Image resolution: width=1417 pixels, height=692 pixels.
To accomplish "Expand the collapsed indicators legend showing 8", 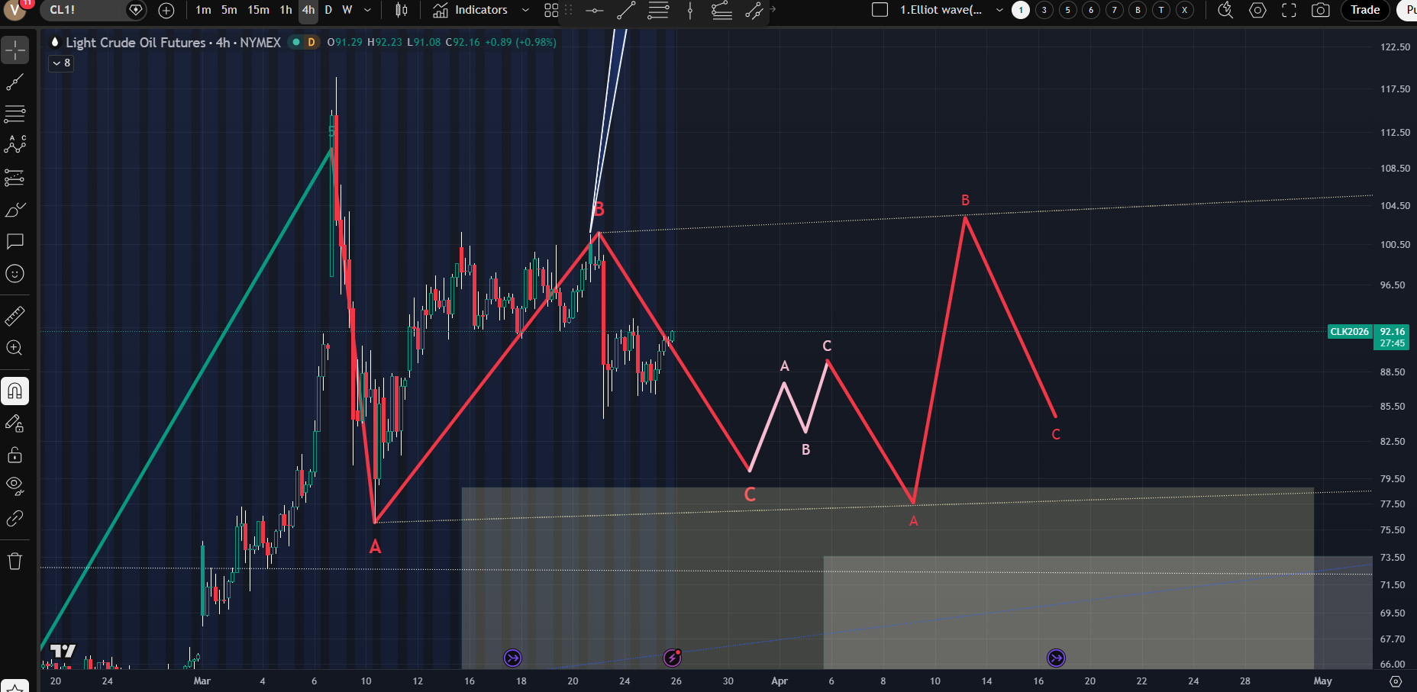I will click(x=61, y=63).
